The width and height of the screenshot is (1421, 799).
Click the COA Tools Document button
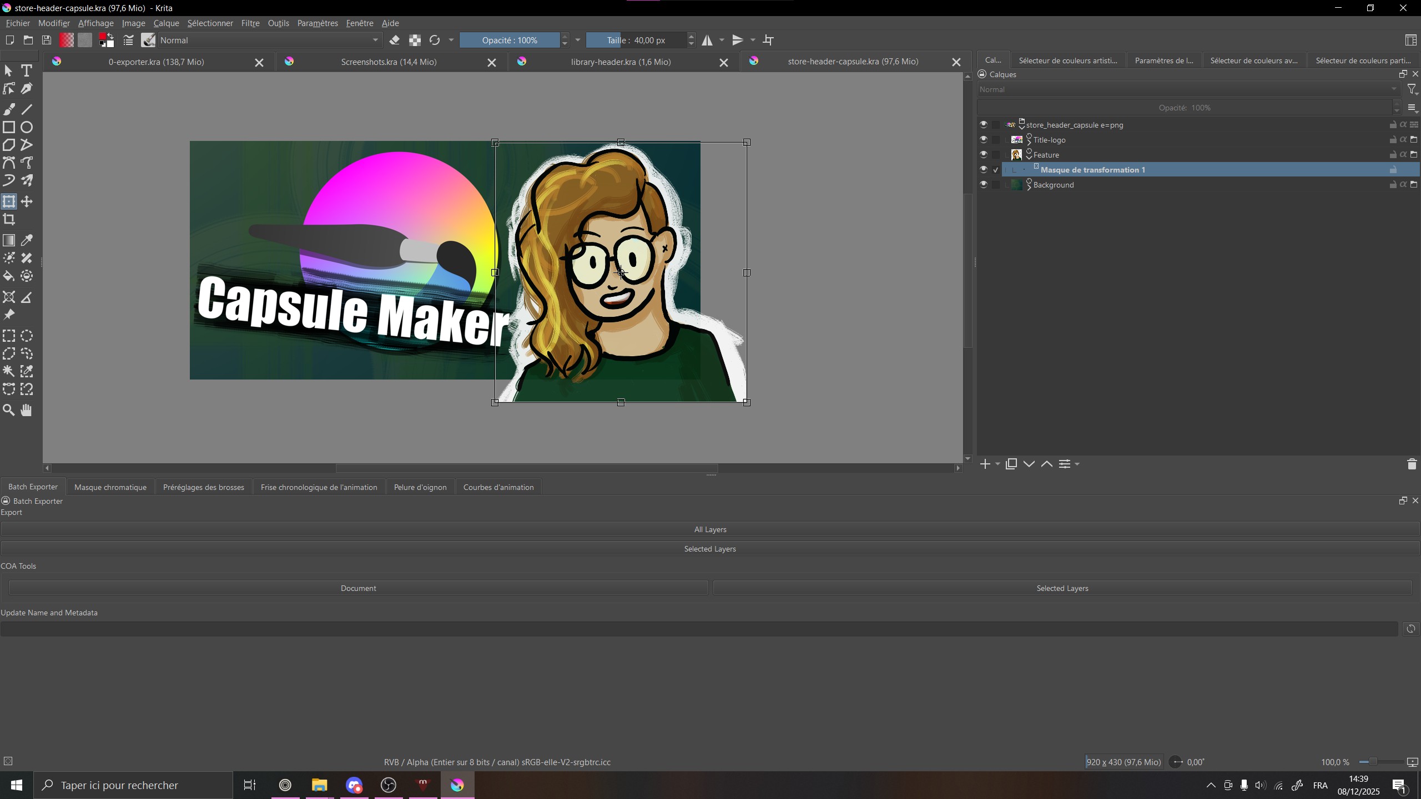point(358,588)
